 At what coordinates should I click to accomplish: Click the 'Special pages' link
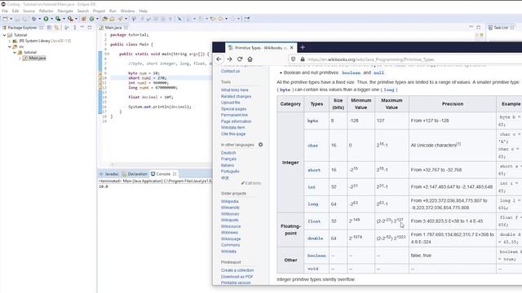click(234, 109)
